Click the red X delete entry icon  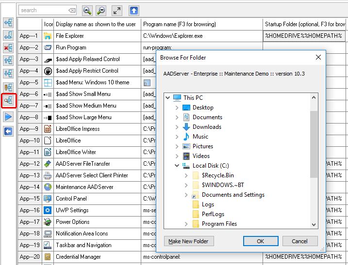click(8, 47)
